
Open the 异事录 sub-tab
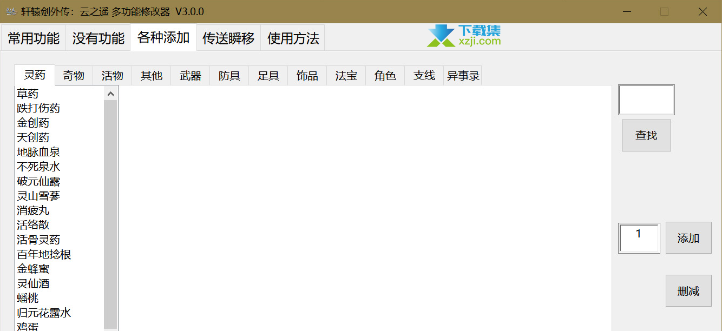tap(463, 76)
